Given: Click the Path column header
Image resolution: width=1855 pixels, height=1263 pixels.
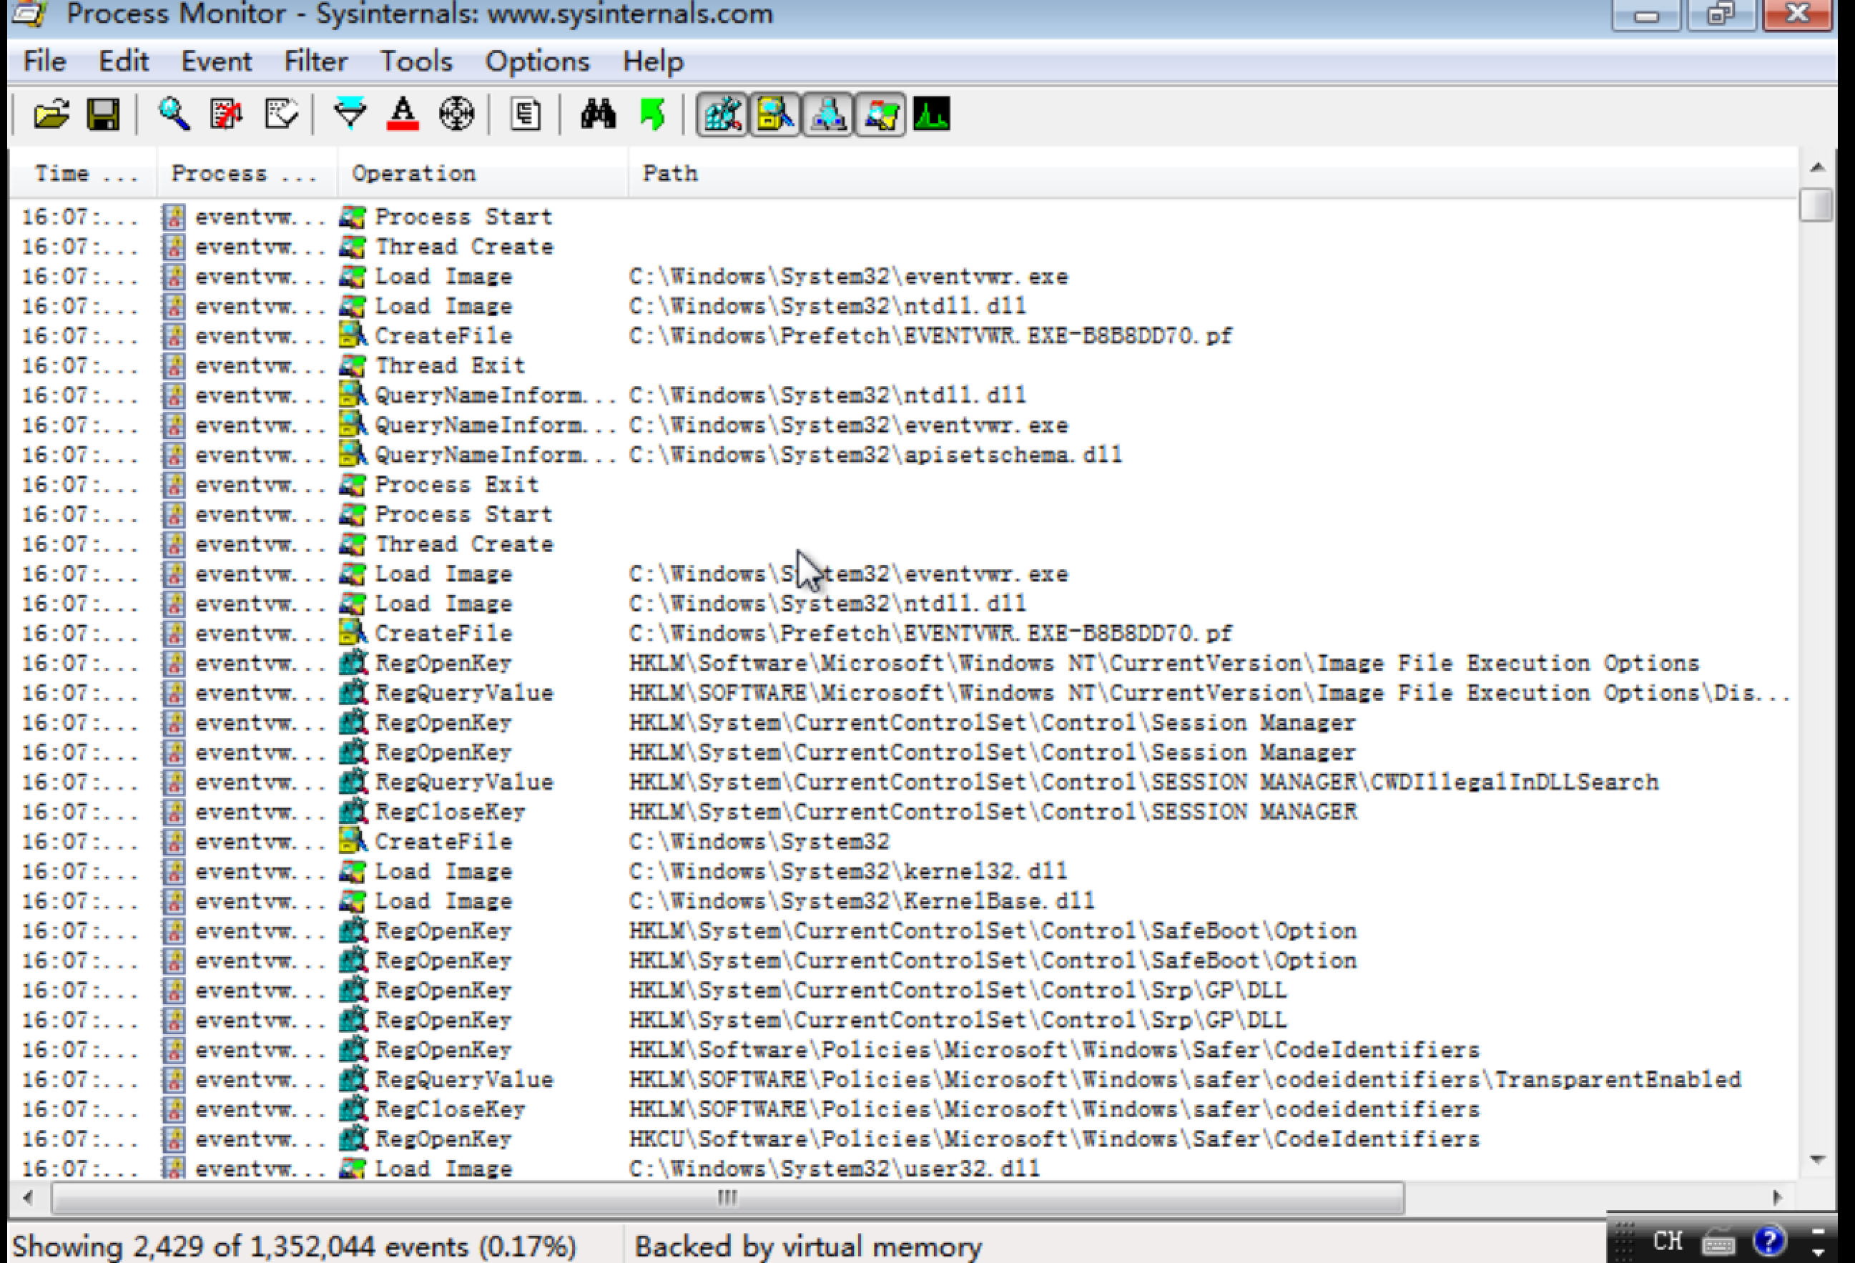Looking at the screenshot, I should (669, 173).
